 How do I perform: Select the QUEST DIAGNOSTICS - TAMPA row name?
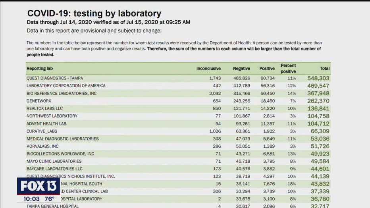pyautogui.click(x=55, y=78)
